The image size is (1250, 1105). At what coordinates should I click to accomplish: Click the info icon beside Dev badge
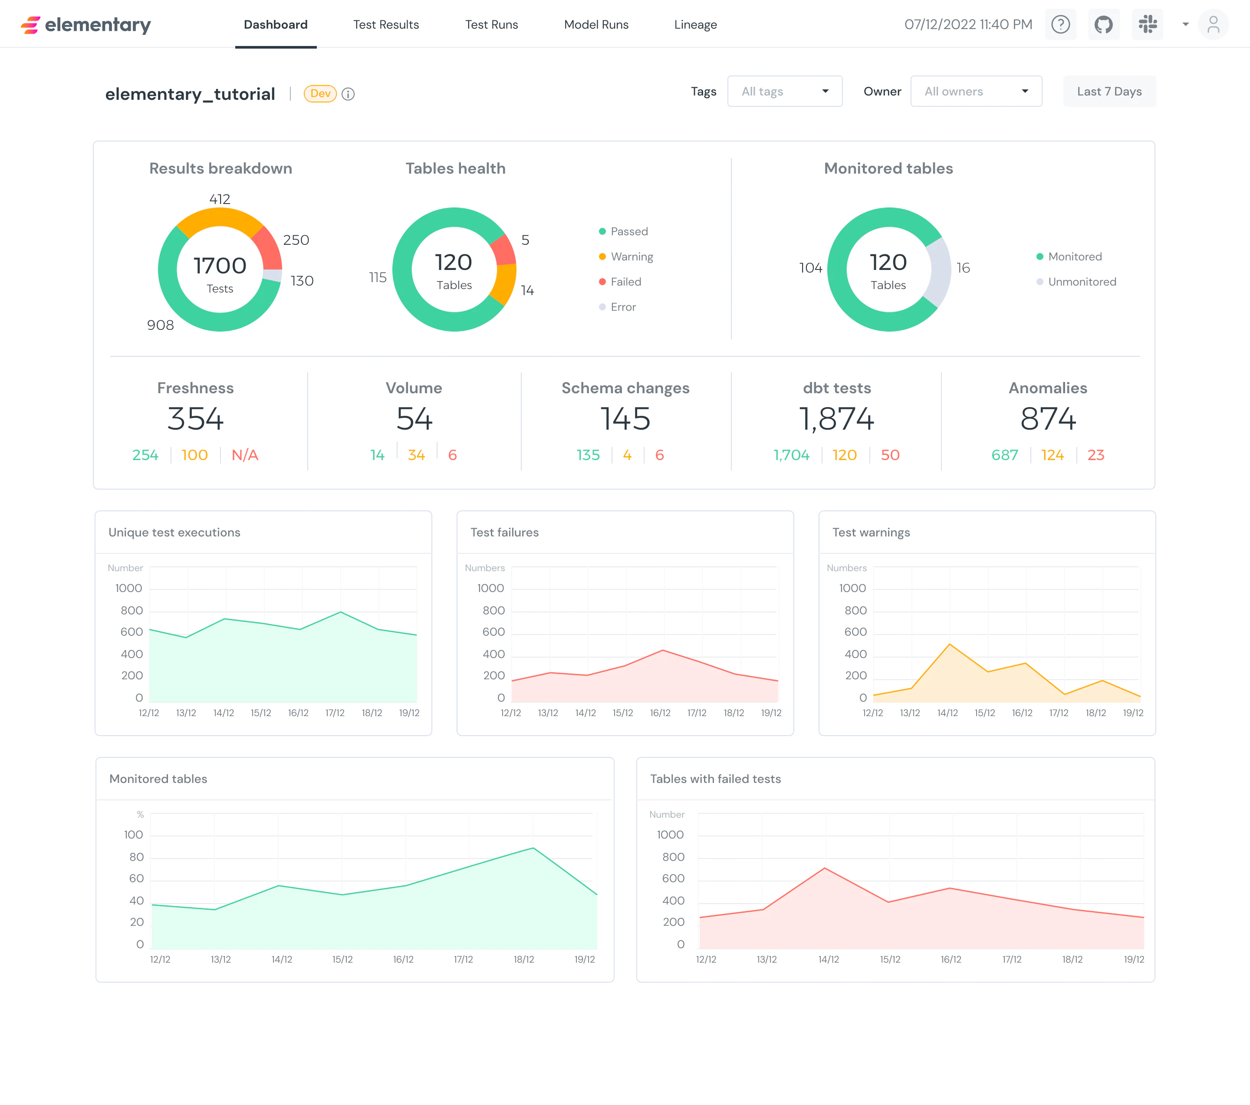click(348, 94)
